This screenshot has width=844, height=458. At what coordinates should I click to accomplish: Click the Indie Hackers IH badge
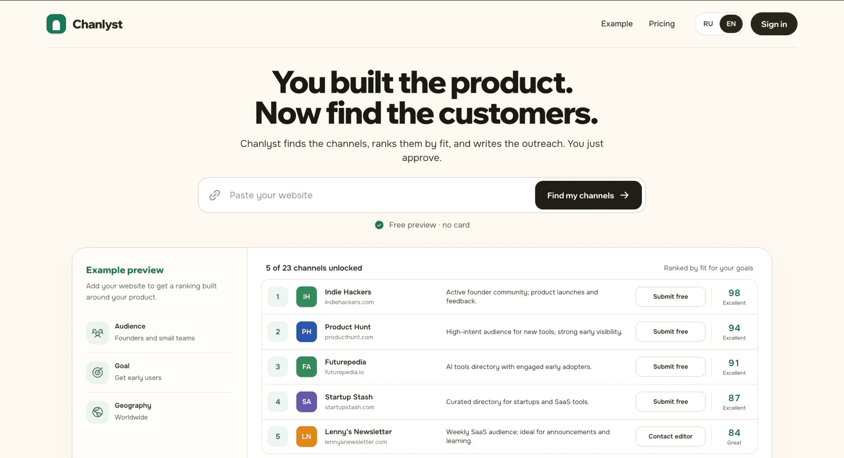click(306, 297)
